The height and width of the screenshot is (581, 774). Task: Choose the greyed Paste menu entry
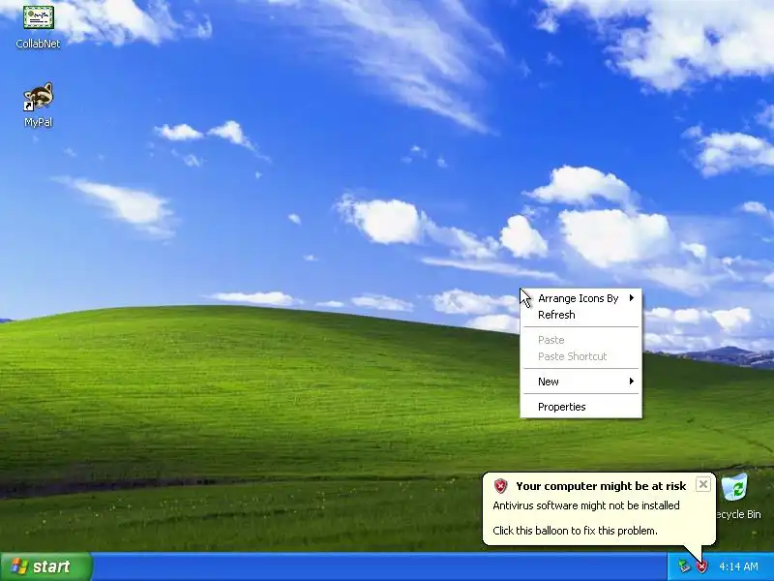[581, 340]
